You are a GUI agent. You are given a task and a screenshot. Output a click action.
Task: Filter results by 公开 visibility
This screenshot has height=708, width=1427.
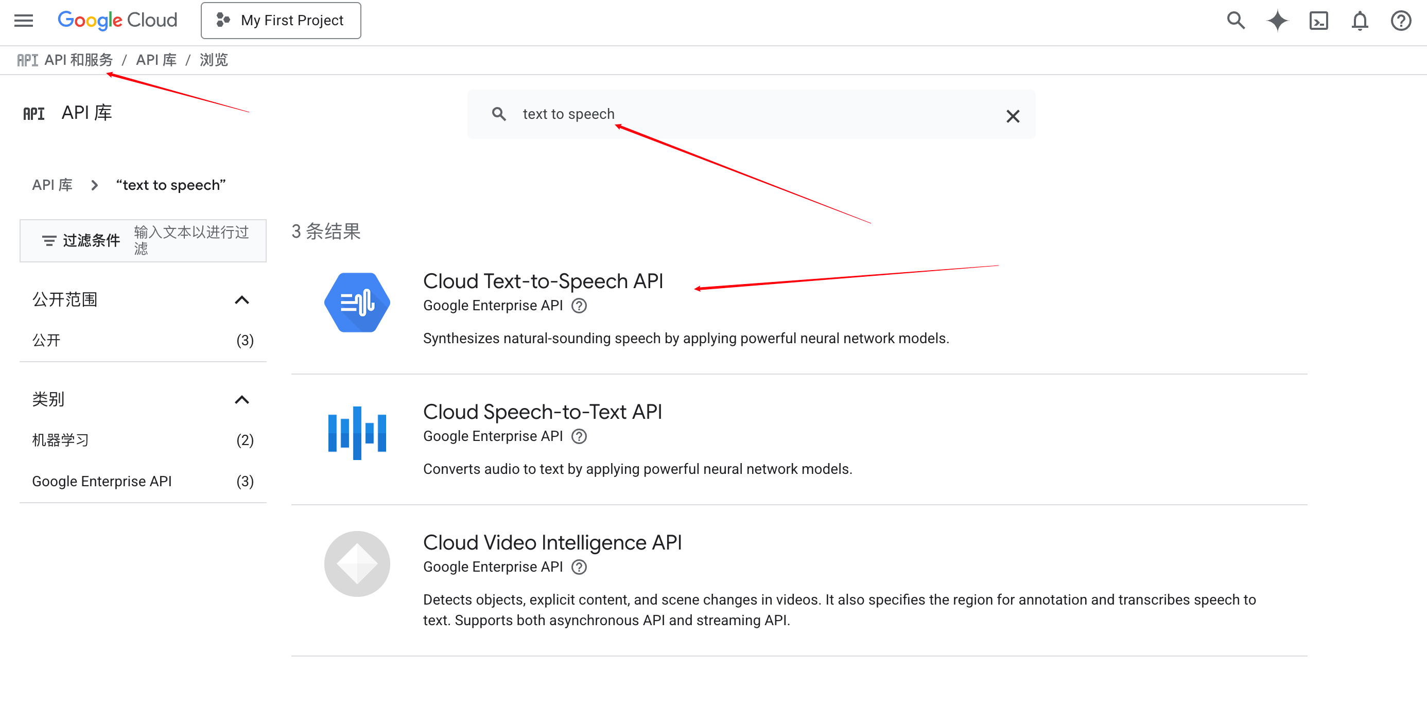[x=46, y=340]
